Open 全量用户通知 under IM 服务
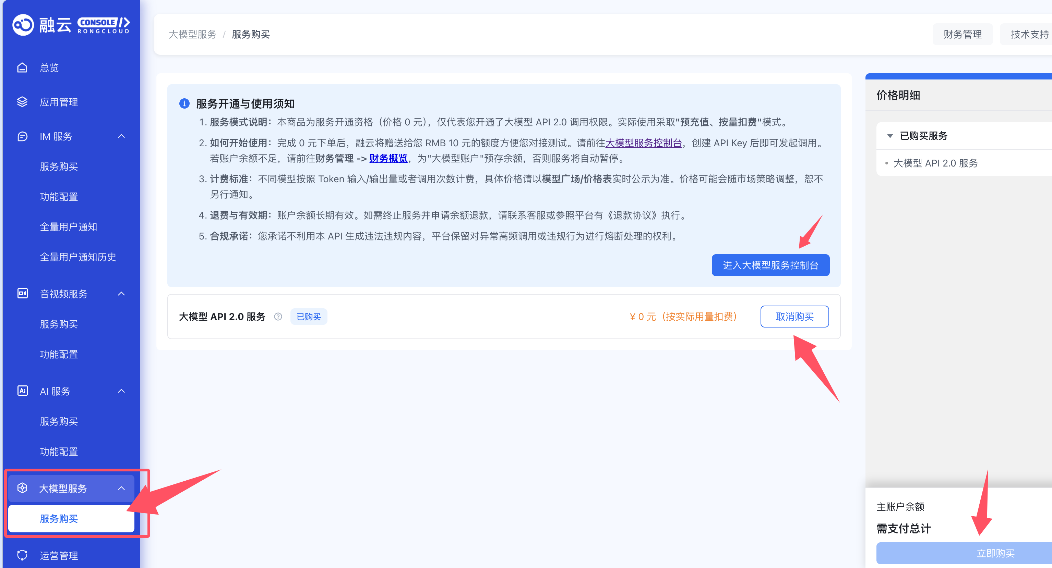The width and height of the screenshot is (1052, 568). coord(68,227)
